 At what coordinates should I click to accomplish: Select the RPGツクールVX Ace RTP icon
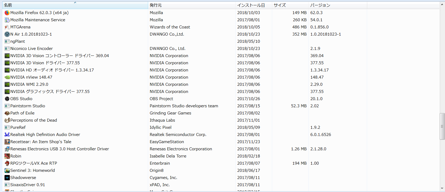(7, 163)
